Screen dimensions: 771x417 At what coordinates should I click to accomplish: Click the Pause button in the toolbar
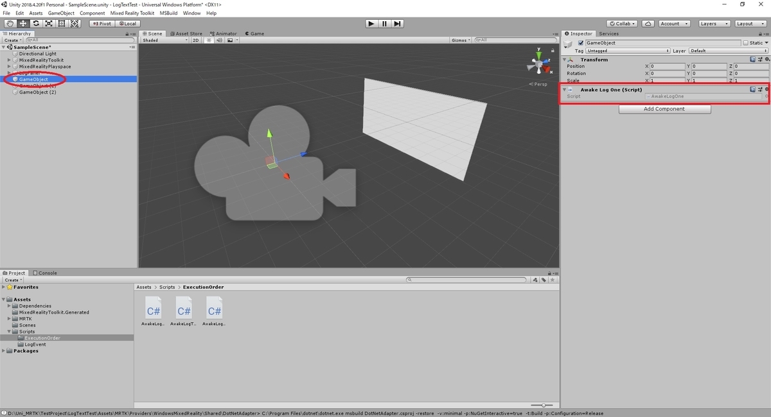[384, 23]
